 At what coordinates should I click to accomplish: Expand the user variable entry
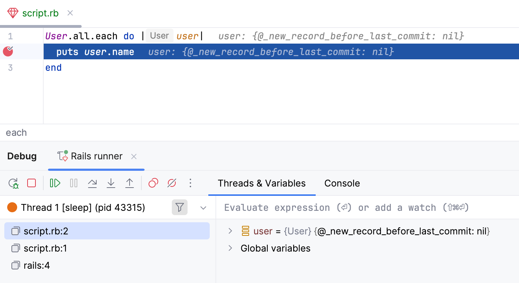230,231
